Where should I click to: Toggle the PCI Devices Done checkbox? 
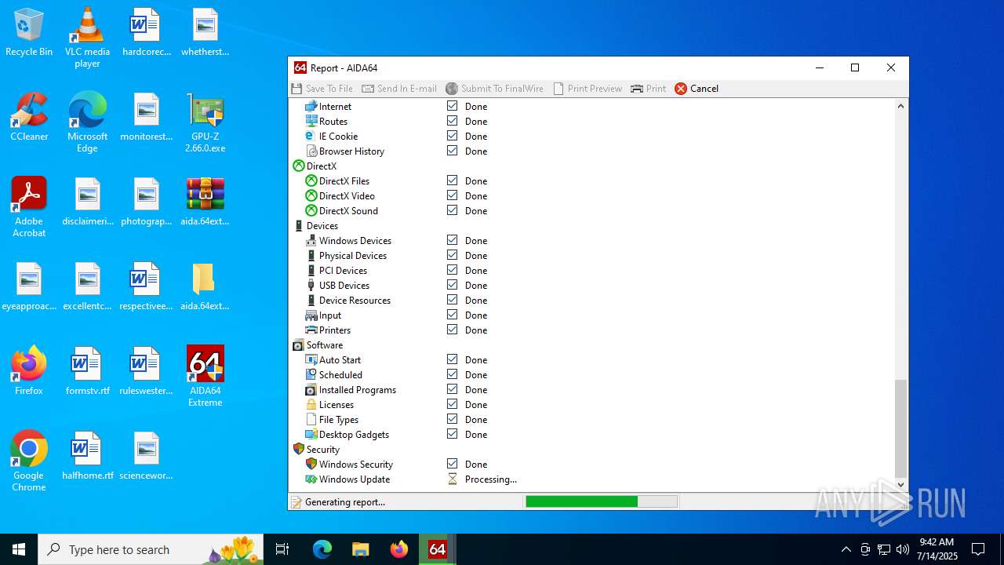click(452, 270)
